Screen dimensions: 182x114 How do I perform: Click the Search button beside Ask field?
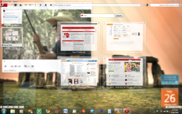coord(119,16)
